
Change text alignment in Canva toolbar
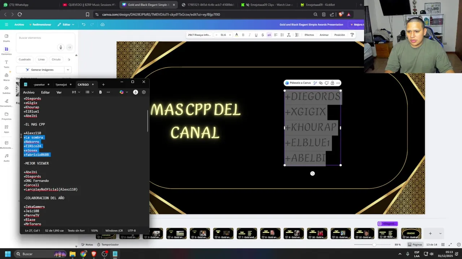tap(275, 35)
